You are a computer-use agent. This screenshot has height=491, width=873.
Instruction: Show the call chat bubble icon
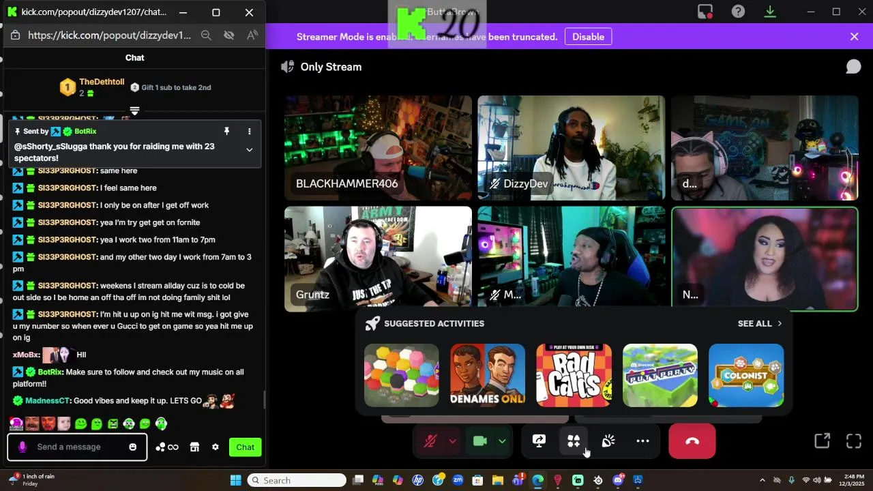(x=853, y=66)
